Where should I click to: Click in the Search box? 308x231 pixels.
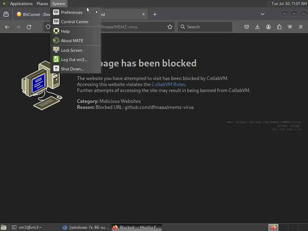click(x=205, y=27)
